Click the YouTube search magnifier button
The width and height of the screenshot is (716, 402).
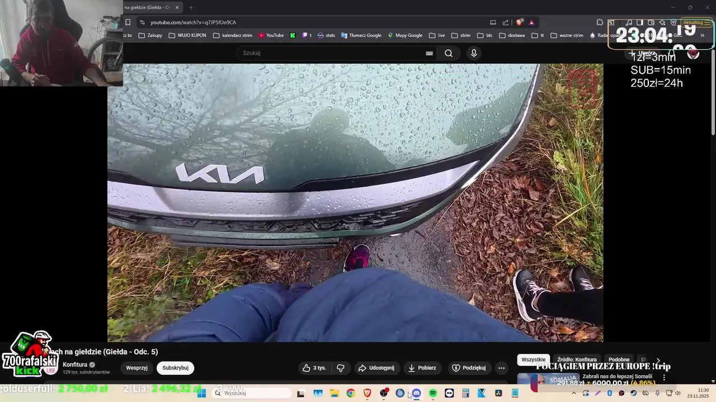tap(449, 53)
